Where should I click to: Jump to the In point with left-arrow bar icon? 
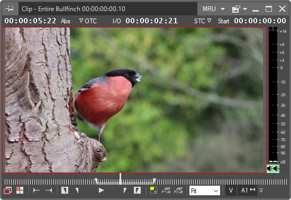[36, 190]
